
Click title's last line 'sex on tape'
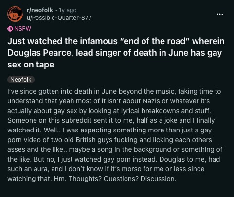point(31,65)
